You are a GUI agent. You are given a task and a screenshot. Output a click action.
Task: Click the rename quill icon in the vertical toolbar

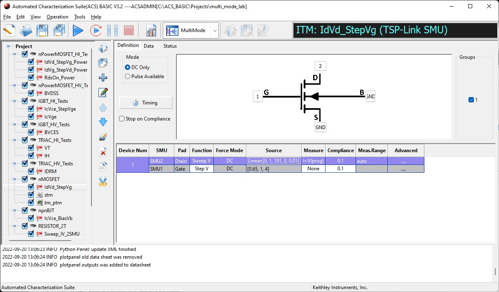point(103,137)
